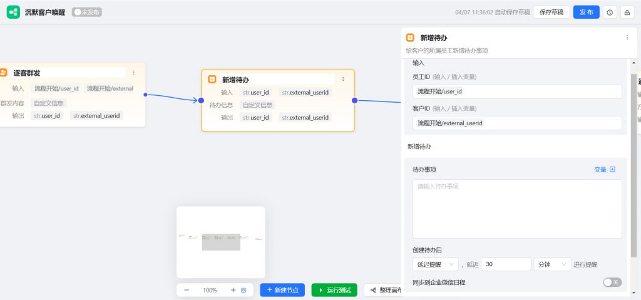641x300 pixels.
Task: Click 新增待办 node title on canvas
Action: point(235,80)
